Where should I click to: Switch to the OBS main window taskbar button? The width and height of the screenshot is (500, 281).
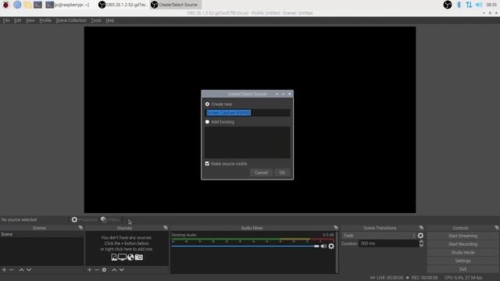pos(123,5)
